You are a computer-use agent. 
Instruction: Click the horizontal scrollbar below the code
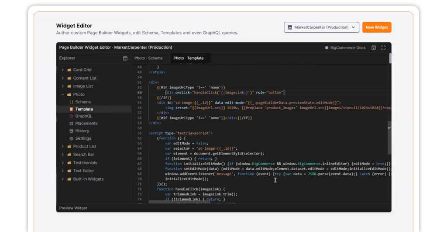pyautogui.click(x=179, y=202)
